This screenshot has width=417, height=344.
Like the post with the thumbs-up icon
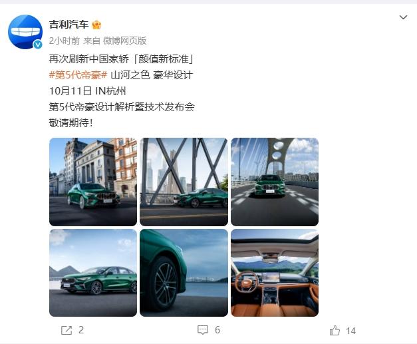[335, 331]
